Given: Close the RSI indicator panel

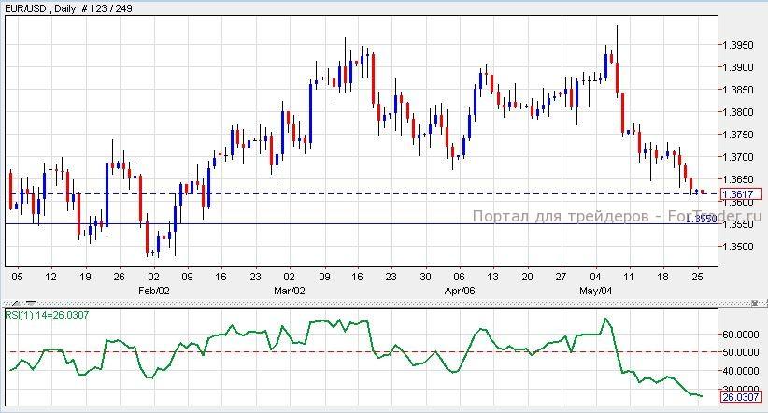Looking at the screenshot, I should click(x=754, y=304).
